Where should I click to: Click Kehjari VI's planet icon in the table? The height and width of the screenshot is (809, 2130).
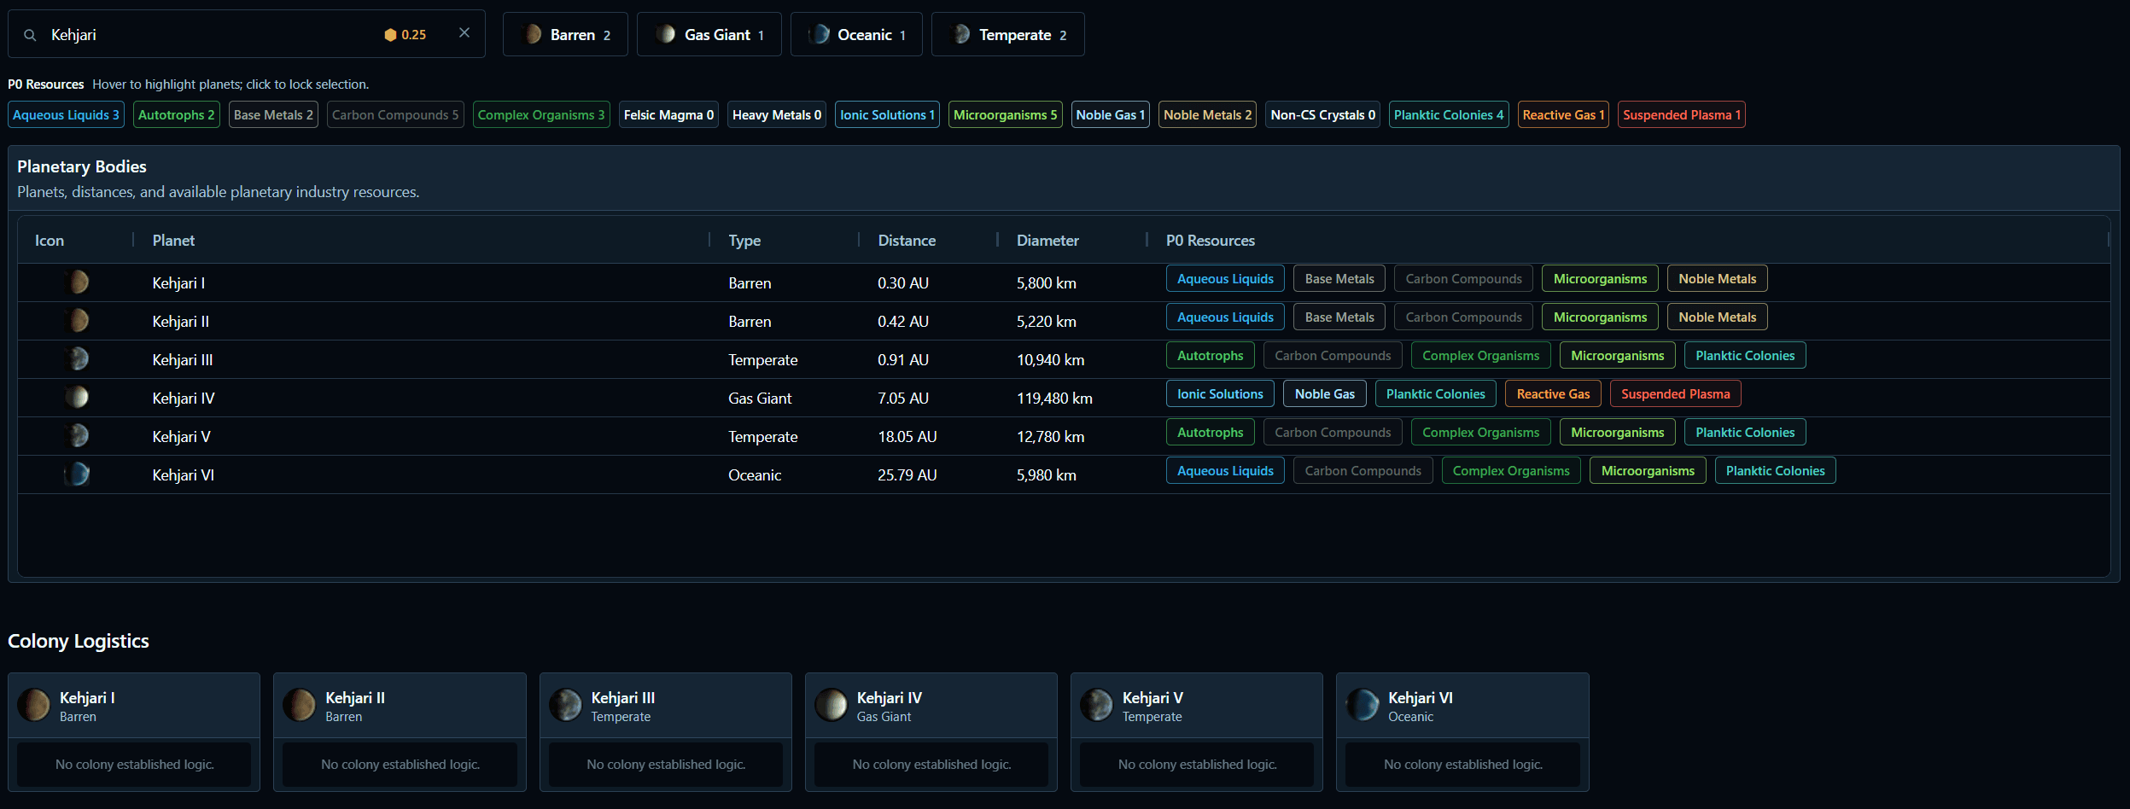pyautogui.click(x=75, y=474)
